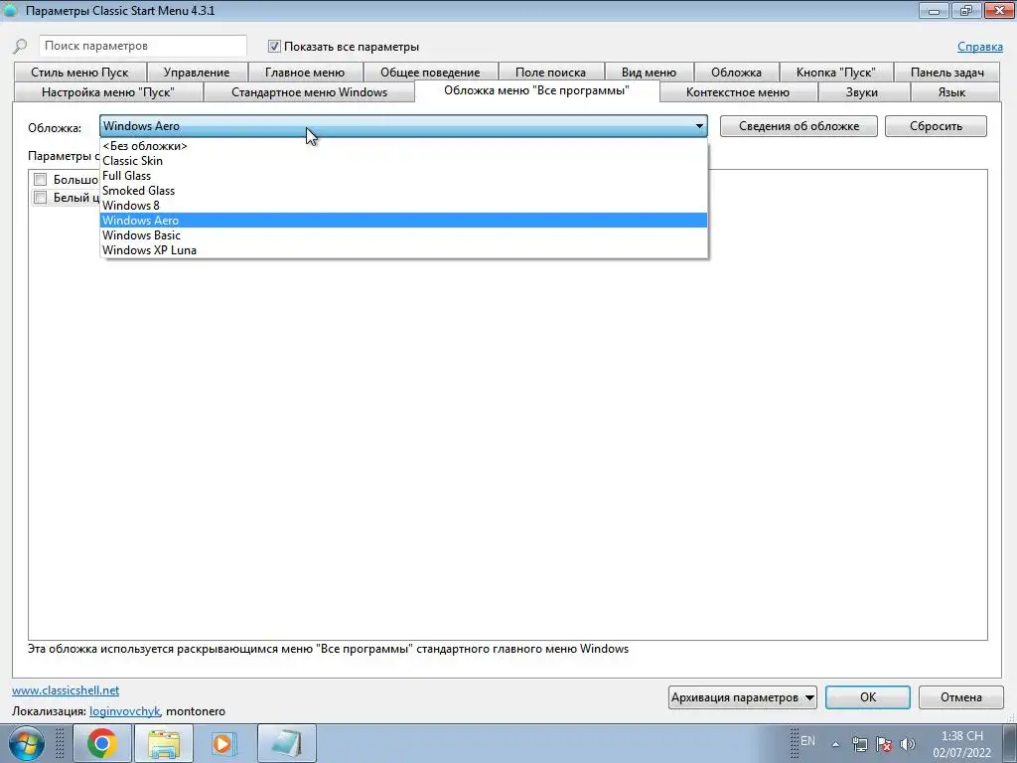Go to 'Главное меню' tab

[305, 72]
